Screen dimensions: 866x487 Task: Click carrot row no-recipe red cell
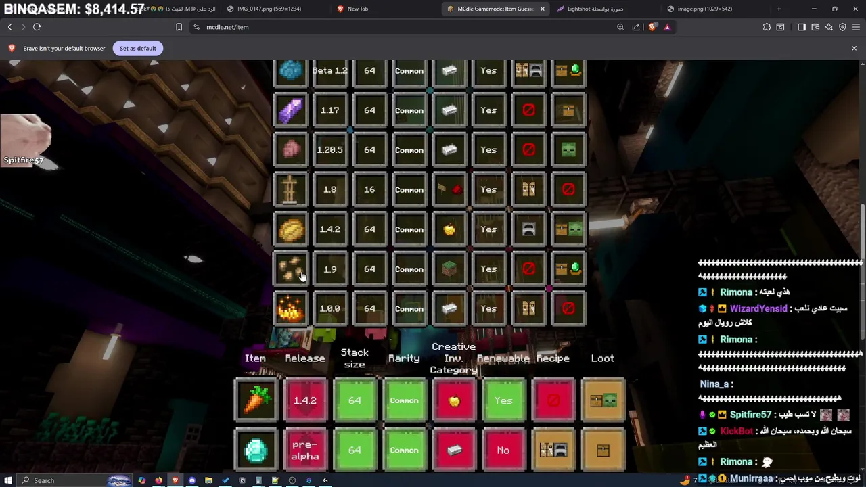[x=553, y=400]
